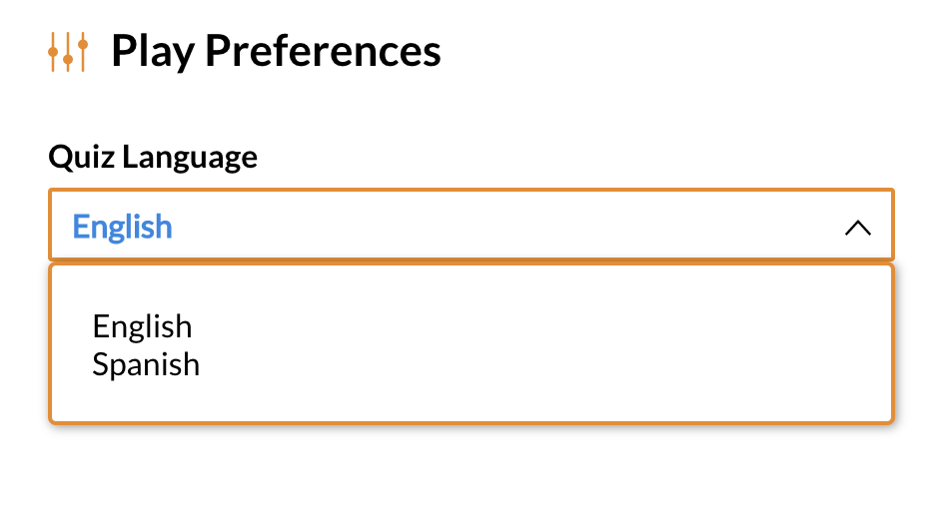Click the orange sliders preferences icon
This screenshot has width=945, height=517.
click(x=68, y=52)
